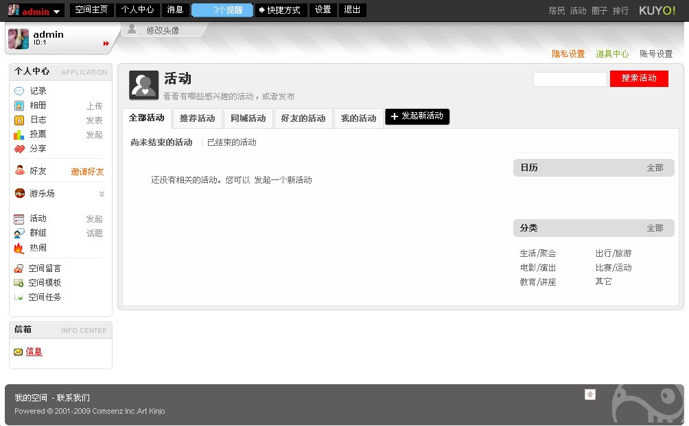Click 联系我们 in the footer
689x426 pixels.
tap(73, 398)
